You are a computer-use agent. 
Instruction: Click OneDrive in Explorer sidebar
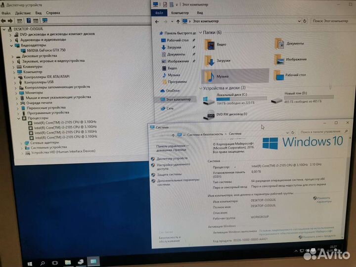(x=173, y=90)
